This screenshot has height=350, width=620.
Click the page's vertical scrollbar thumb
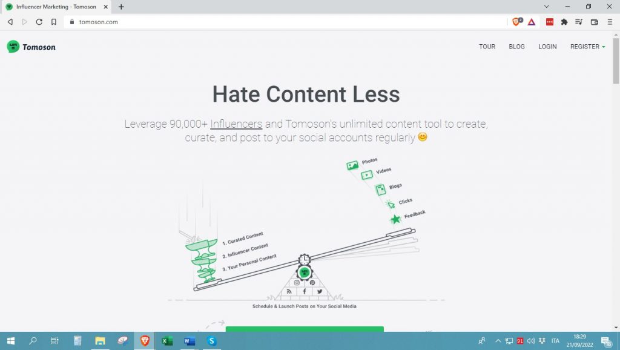pos(615,61)
